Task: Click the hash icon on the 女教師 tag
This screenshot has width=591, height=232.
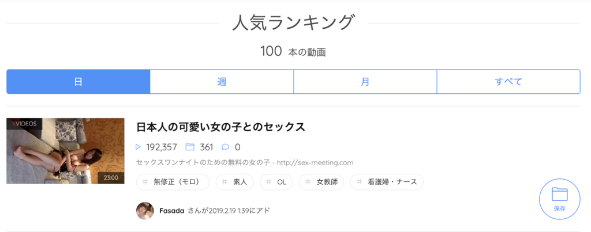Action: click(x=309, y=182)
